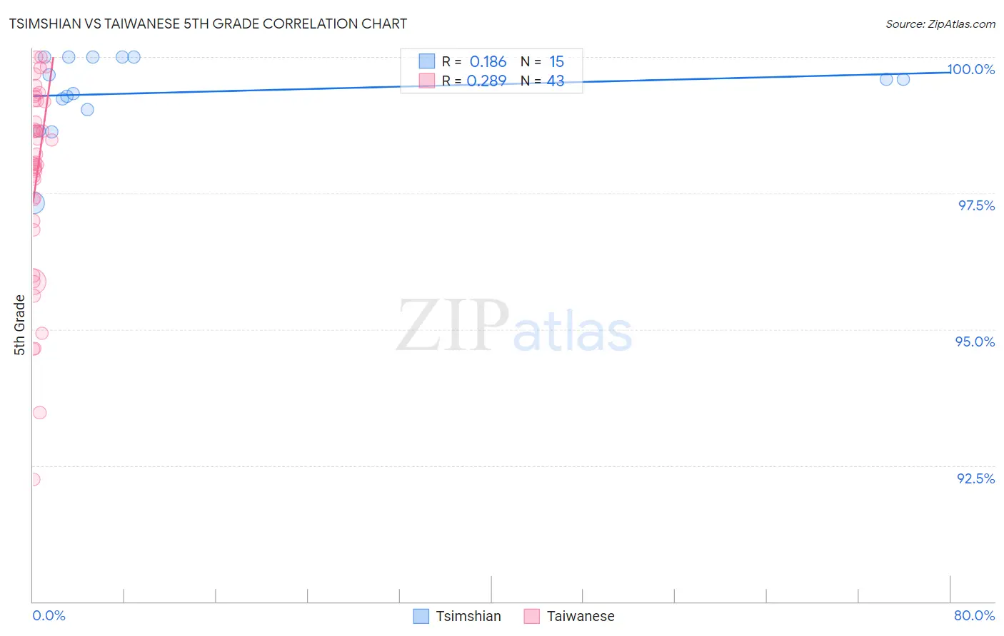
Task: Click the 95.0% y-axis label
Action: pos(975,342)
